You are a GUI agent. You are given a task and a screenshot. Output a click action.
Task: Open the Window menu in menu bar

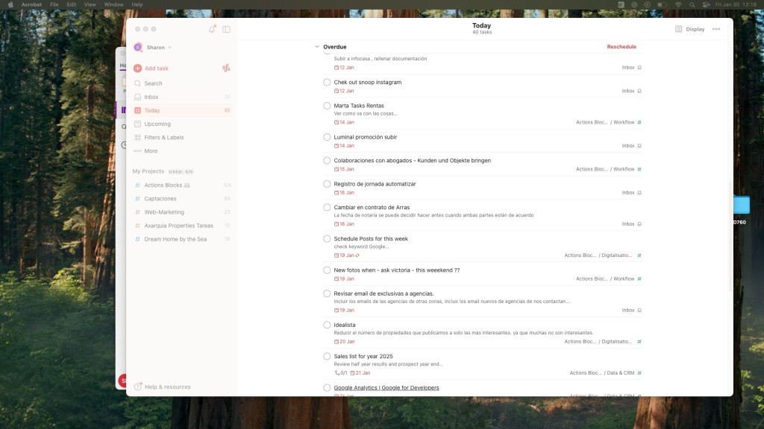click(x=113, y=4)
